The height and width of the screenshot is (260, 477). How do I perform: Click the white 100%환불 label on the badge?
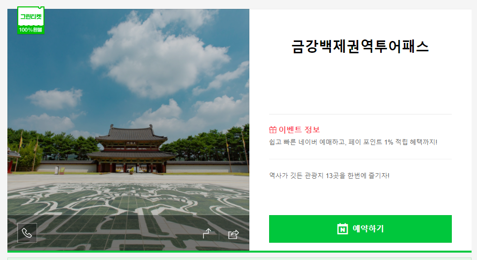[31, 30]
